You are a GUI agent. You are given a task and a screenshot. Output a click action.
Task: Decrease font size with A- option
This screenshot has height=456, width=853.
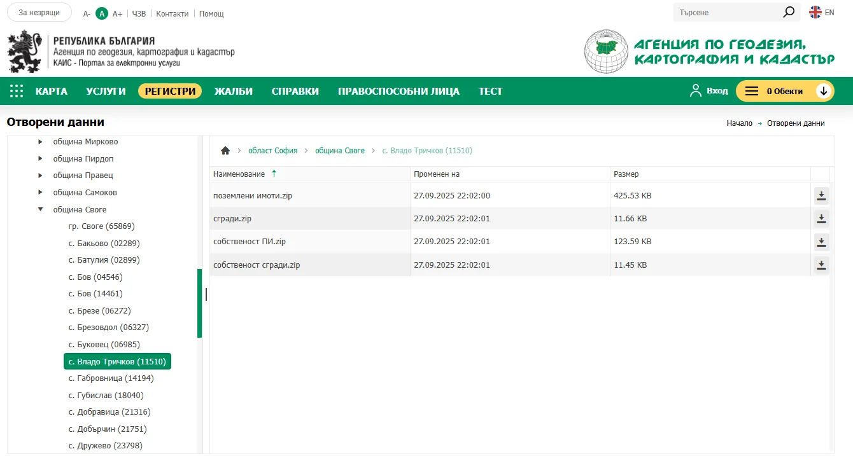point(87,13)
